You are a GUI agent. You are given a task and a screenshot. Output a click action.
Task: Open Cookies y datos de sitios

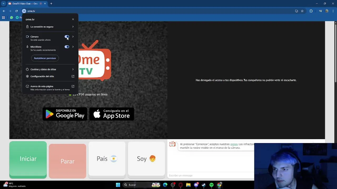[x=50, y=69]
